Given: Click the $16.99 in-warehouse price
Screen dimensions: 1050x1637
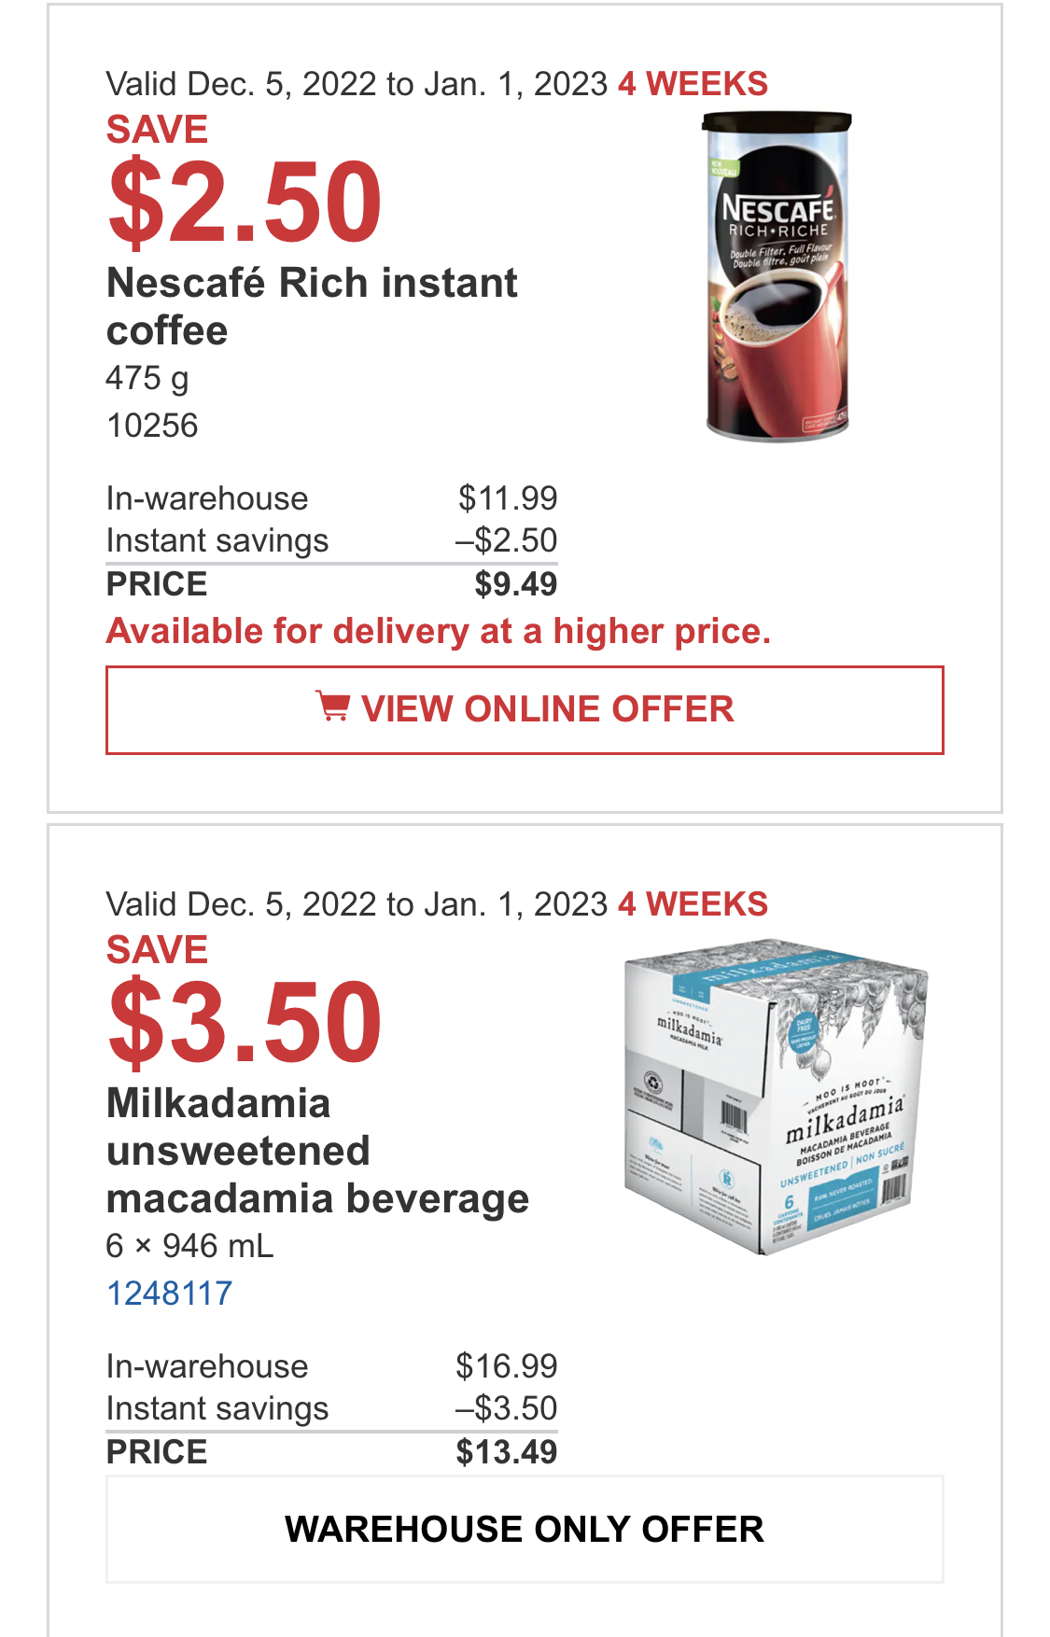Looking at the screenshot, I should (x=506, y=1366).
